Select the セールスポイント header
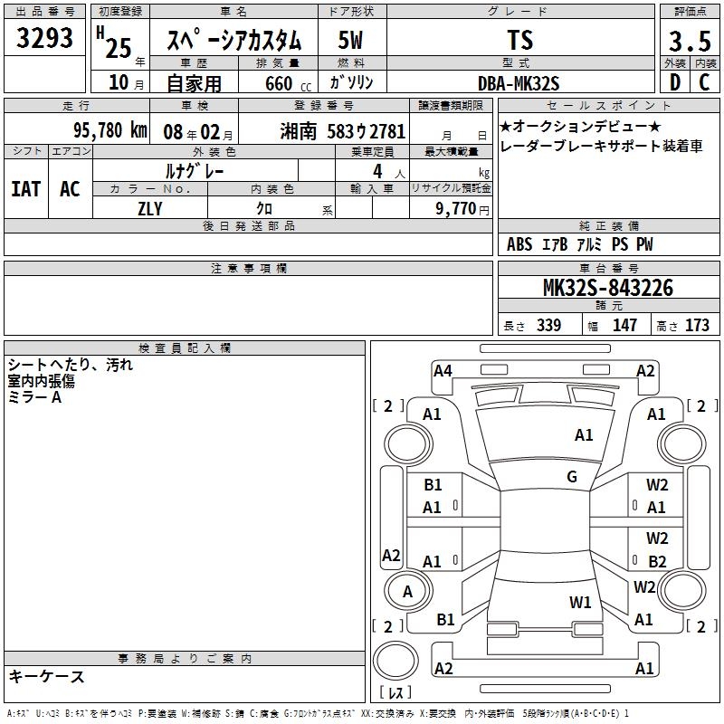This screenshot has height=724, width=724. (608, 105)
